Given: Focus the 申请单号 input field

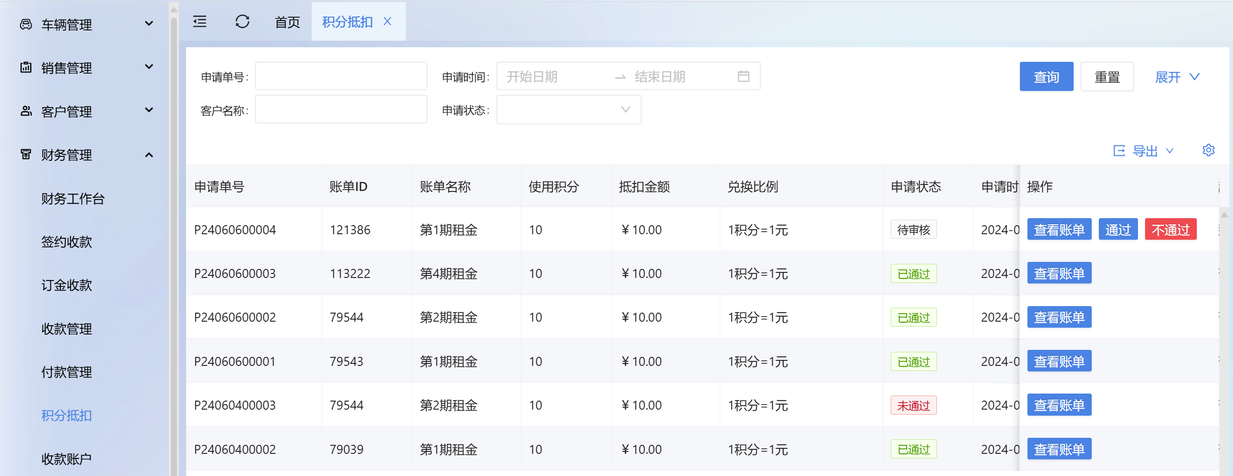Looking at the screenshot, I should tap(341, 76).
